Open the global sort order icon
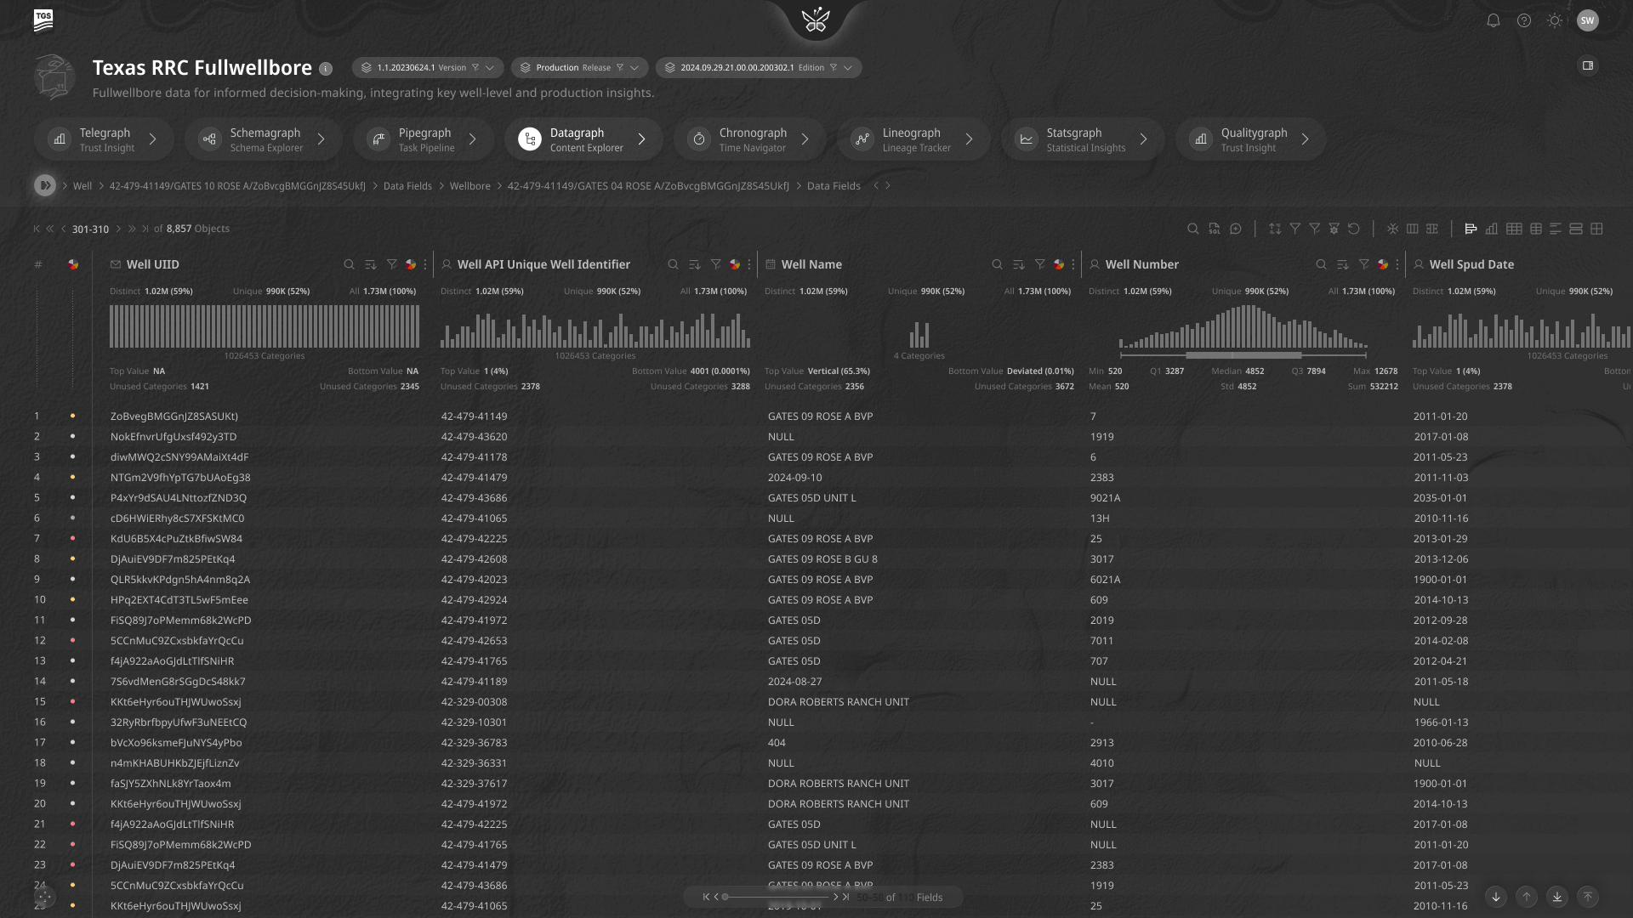Viewport: 1633px width, 918px height. (x=1274, y=229)
